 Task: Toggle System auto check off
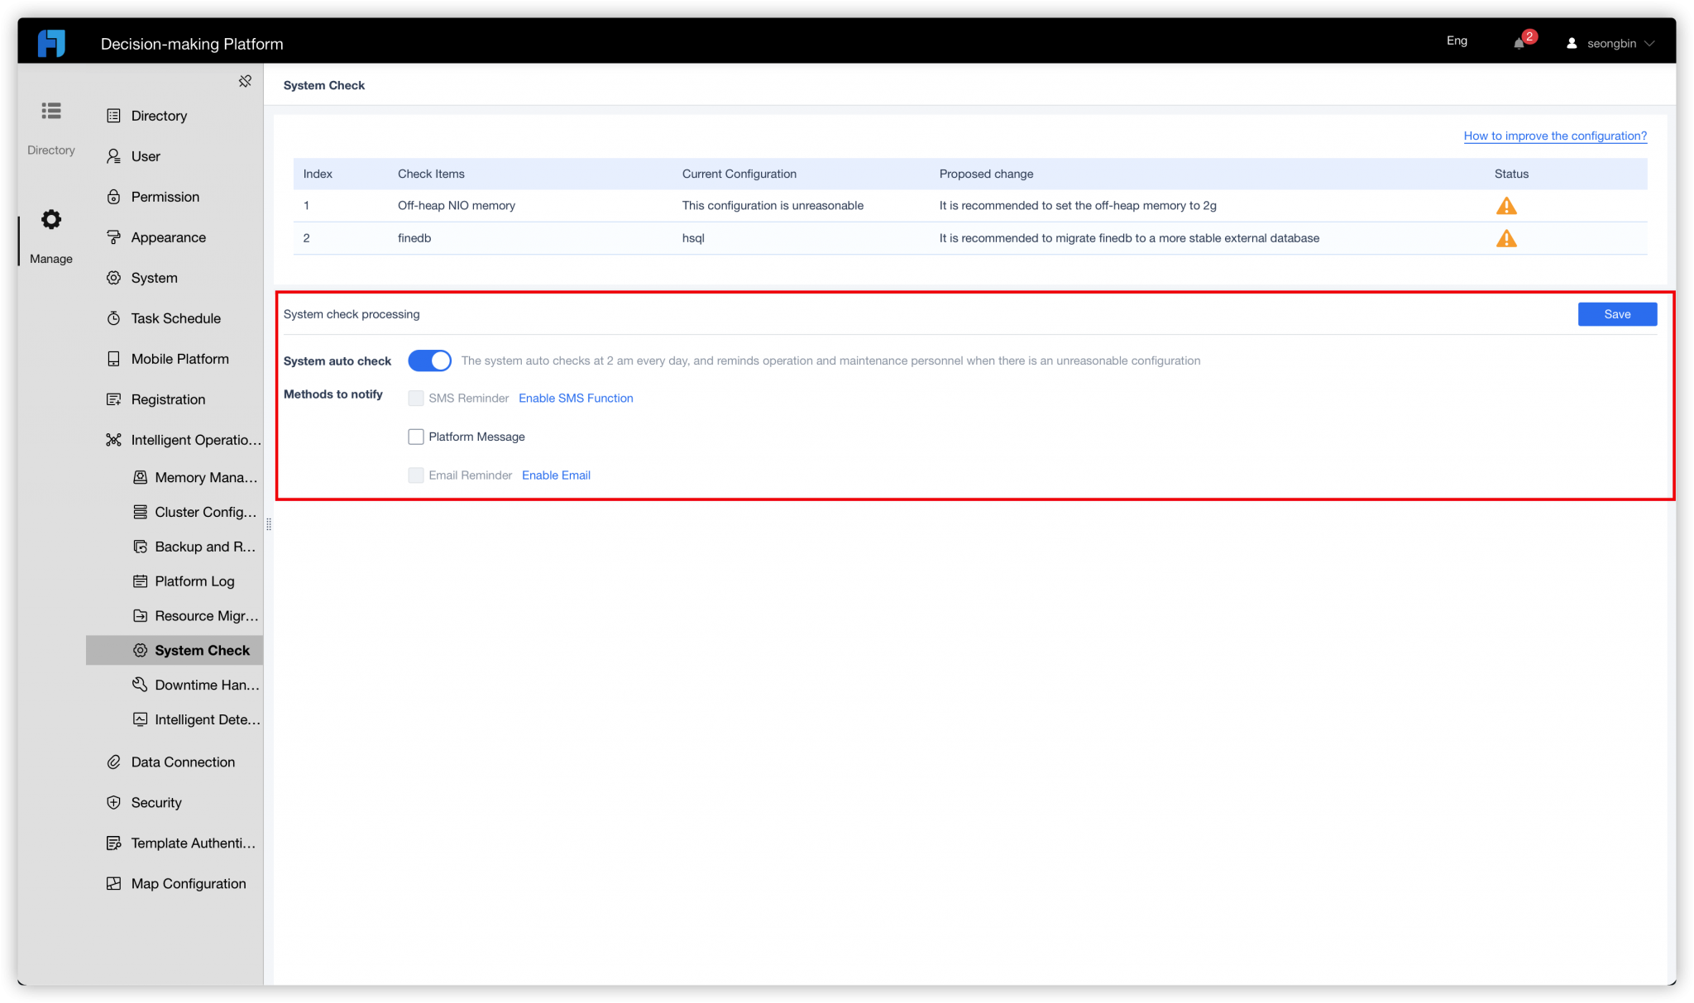pyautogui.click(x=429, y=361)
